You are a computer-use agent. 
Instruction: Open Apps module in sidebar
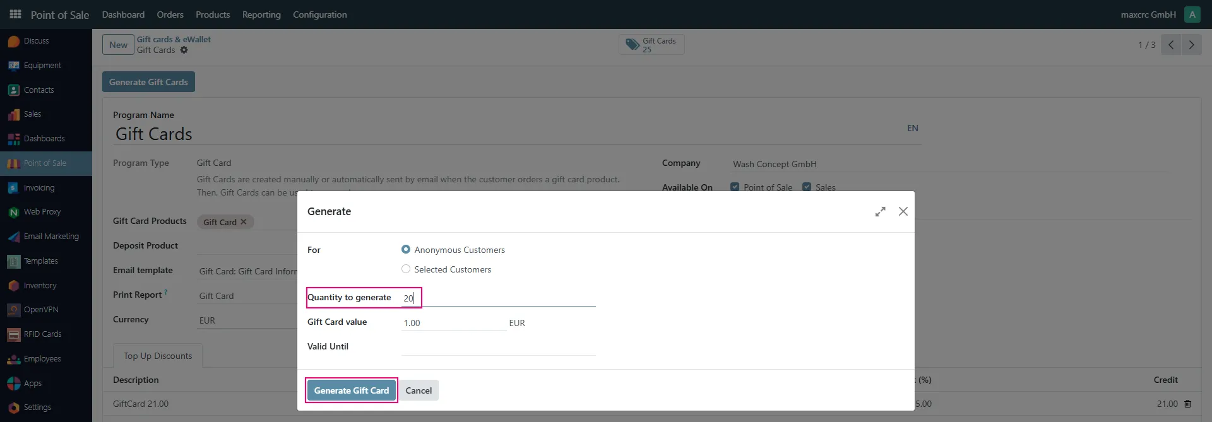click(x=46, y=384)
